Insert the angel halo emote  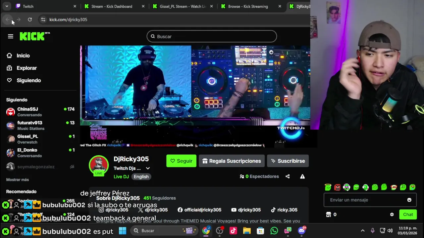pyautogui.click(x=328, y=187)
